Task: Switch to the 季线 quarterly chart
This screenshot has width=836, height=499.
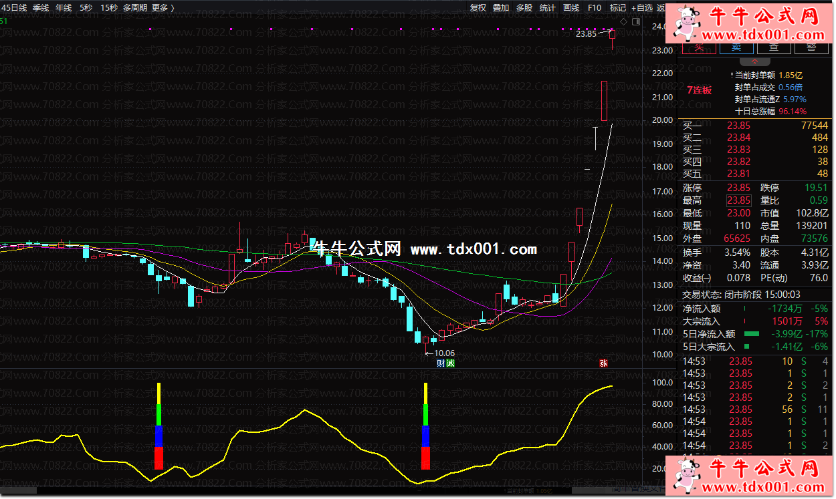Action: [41, 8]
